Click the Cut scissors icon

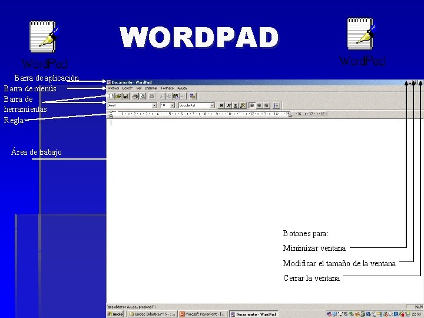161,96
